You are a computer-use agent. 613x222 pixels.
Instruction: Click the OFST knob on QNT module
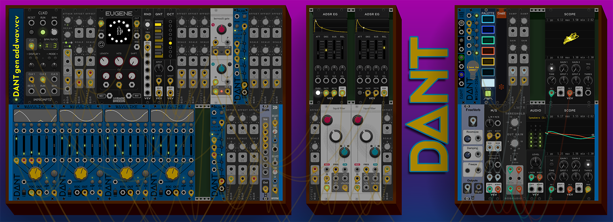159,68
